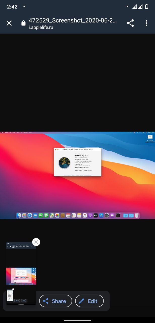
Task: Open Music from the dock
Action: tap(85, 216)
